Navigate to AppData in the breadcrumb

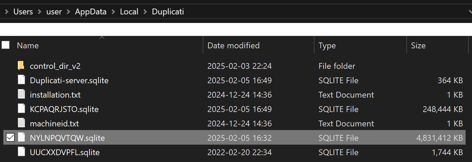point(91,12)
